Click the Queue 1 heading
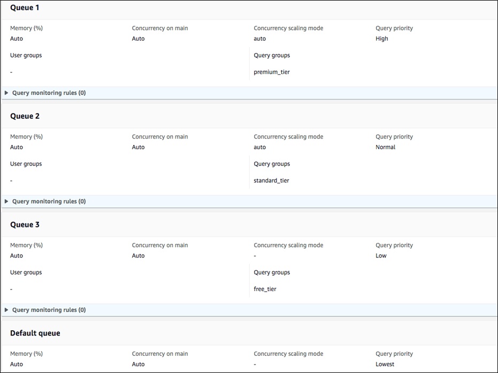 [x=25, y=7]
